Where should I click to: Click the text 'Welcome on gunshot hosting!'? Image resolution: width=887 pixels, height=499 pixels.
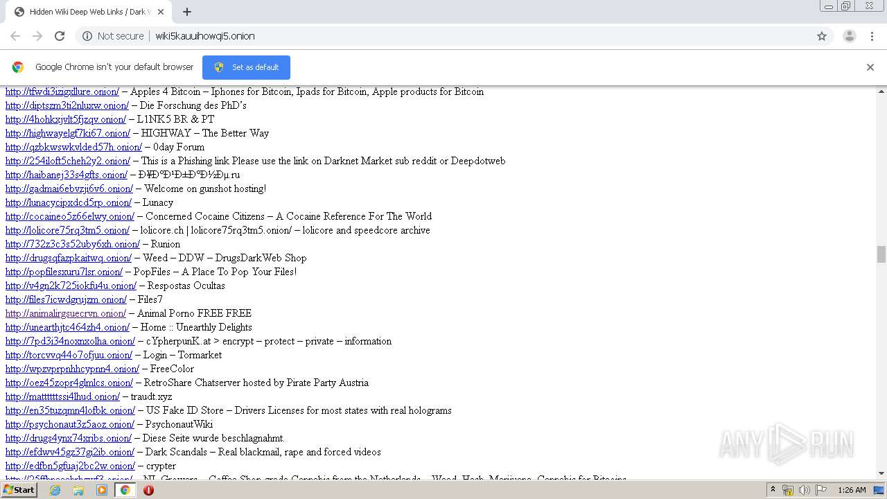pos(205,189)
